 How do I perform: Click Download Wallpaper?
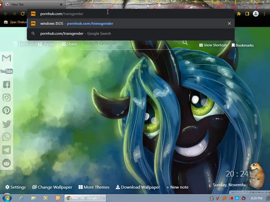coord(138,187)
